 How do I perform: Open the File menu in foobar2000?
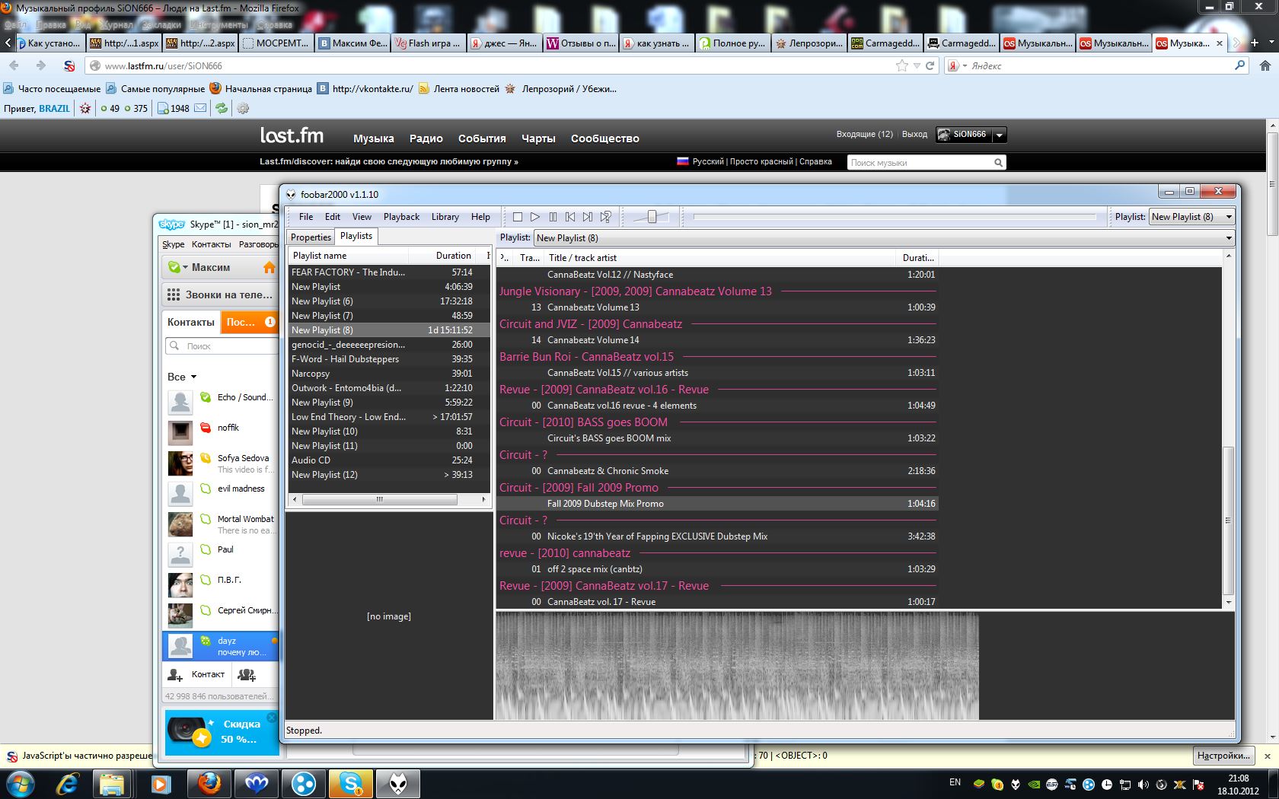tap(306, 217)
